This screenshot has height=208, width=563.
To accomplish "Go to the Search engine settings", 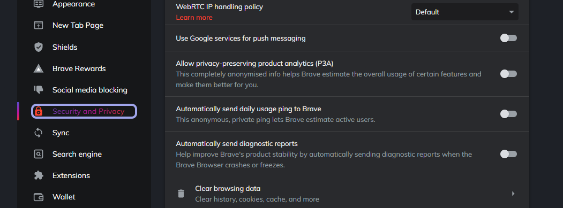I will [77, 154].
